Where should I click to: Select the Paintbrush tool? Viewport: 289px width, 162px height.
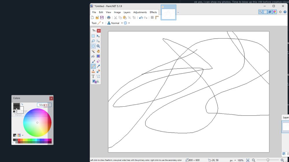(93, 61)
